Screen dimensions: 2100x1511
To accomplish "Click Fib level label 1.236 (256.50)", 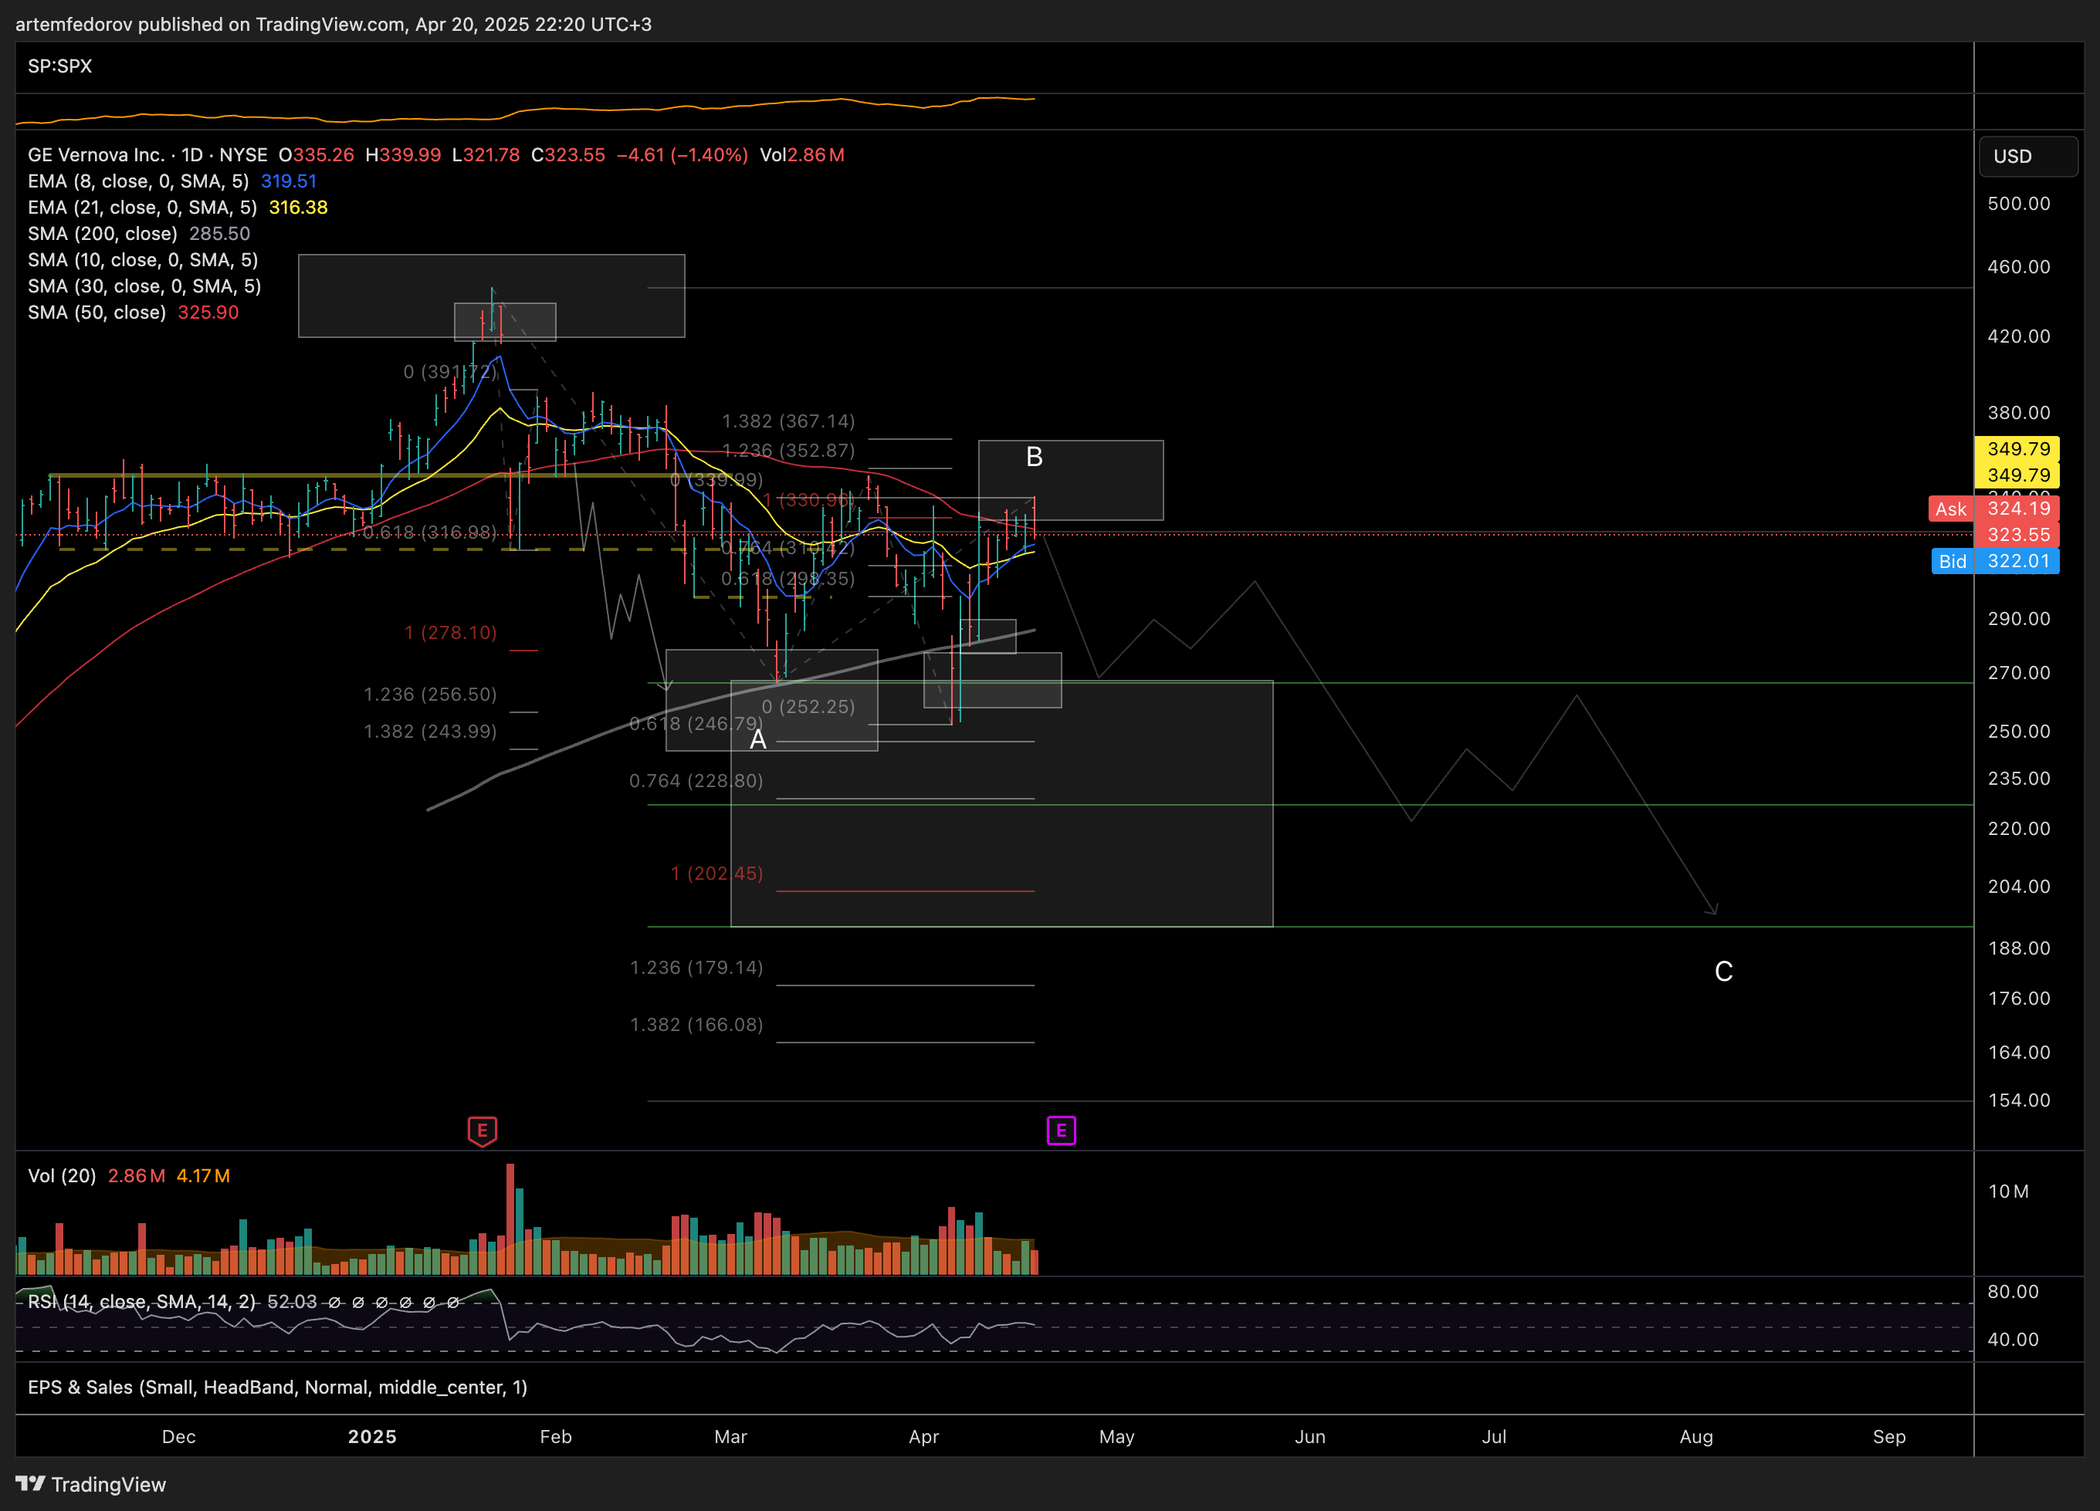I will click(429, 694).
